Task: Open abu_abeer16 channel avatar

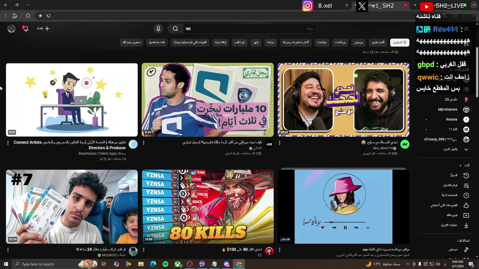Action: tap(405, 144)
